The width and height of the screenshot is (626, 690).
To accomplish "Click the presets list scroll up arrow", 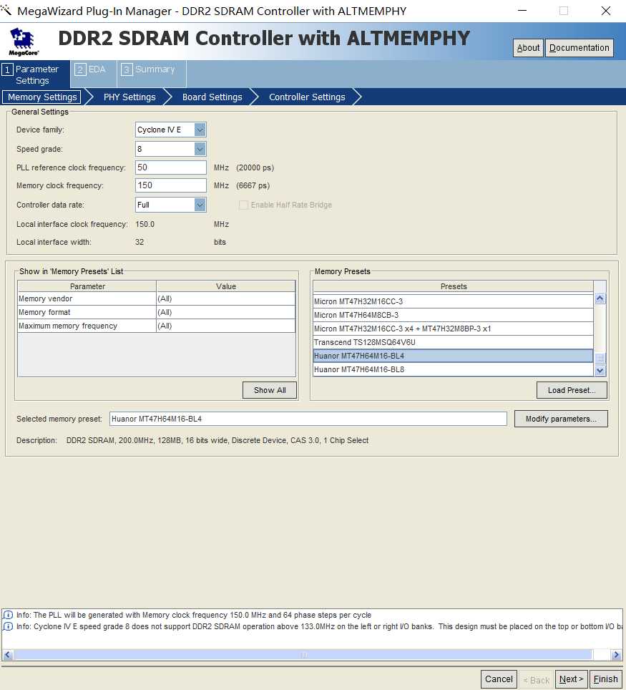I will pyautogui.click(x=600, y=298).
